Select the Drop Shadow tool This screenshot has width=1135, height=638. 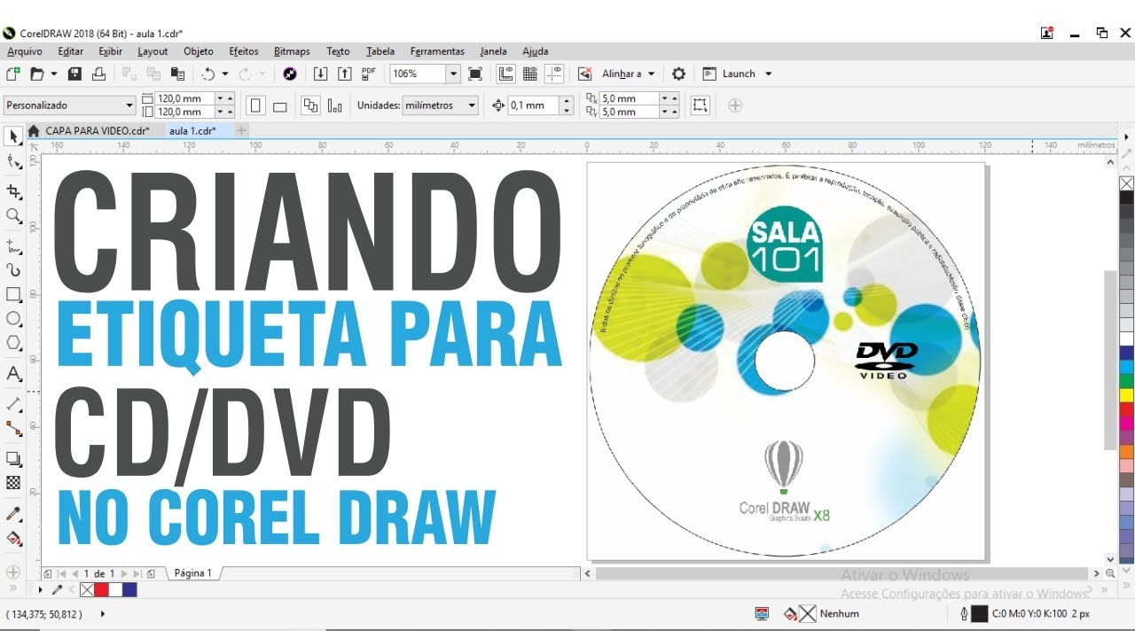[x=13, y=458]
